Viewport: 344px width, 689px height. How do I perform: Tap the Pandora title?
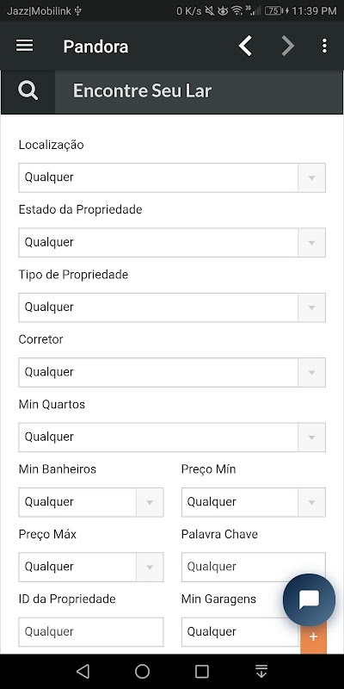coord(95,47)
